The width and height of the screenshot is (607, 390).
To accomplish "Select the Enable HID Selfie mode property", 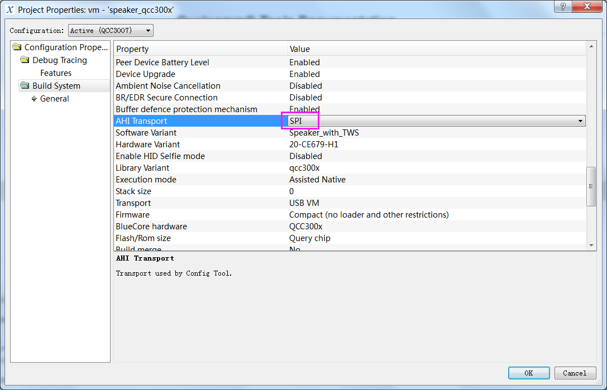I will [x=350, y=156].
